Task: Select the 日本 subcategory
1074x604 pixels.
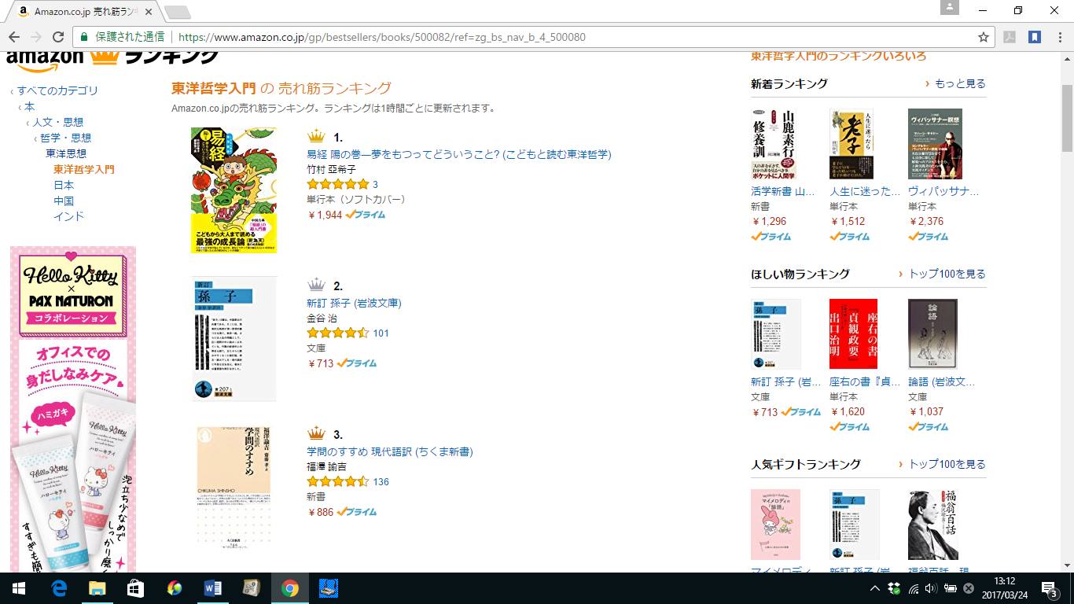Action: [x=64, y=185]
